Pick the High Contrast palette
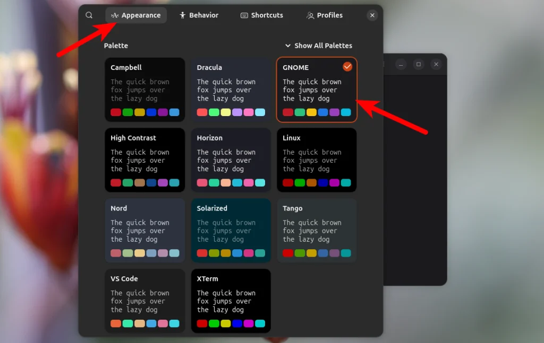The image size is (544, 343). (145, 160)
